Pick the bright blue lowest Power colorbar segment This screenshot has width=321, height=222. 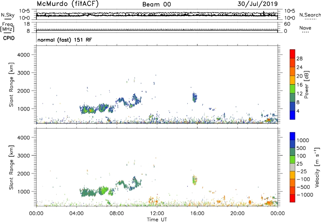coord(293,115)
